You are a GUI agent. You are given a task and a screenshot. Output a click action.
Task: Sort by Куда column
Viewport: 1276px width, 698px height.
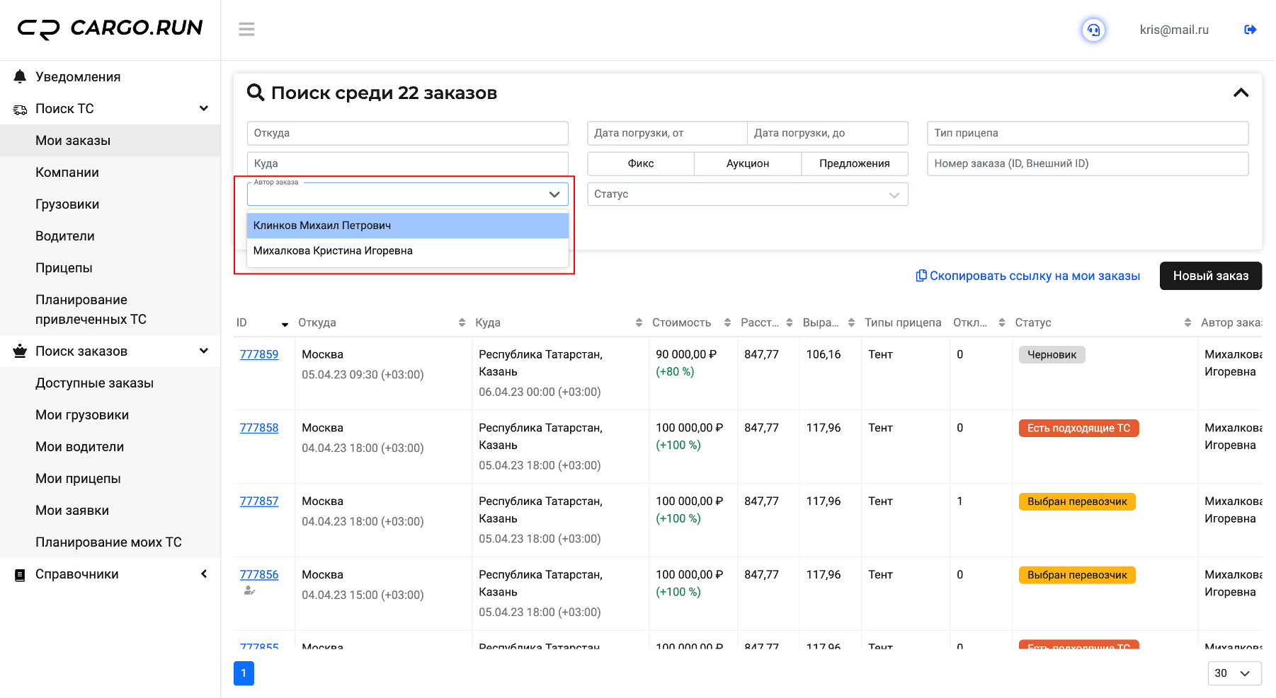639,322
